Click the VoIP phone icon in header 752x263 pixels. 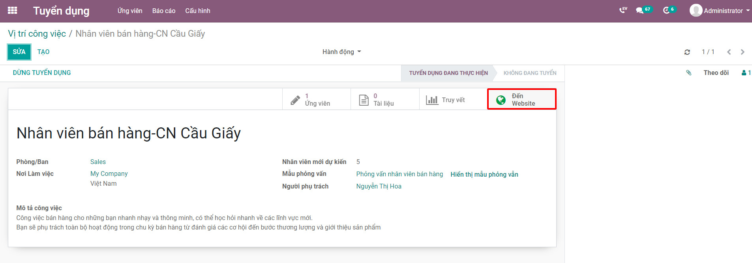click(x=623, y=10)
